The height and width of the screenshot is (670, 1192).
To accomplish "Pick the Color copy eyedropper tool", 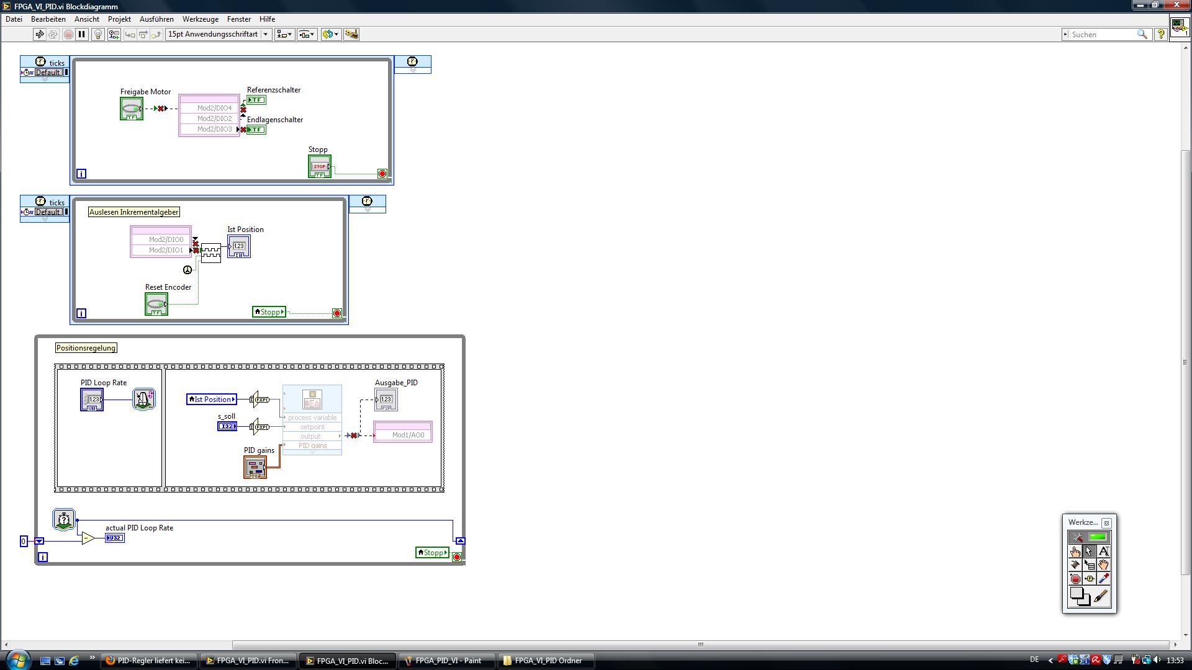I will pos(1103,579).
